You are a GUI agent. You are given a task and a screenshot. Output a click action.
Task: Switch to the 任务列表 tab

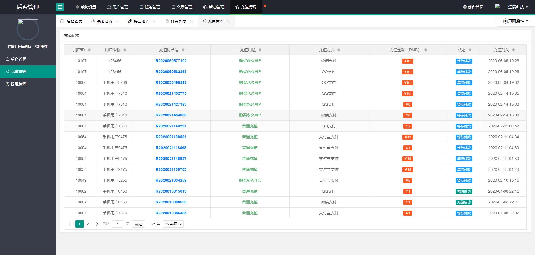pyautogui.click(x=176, y=21)
